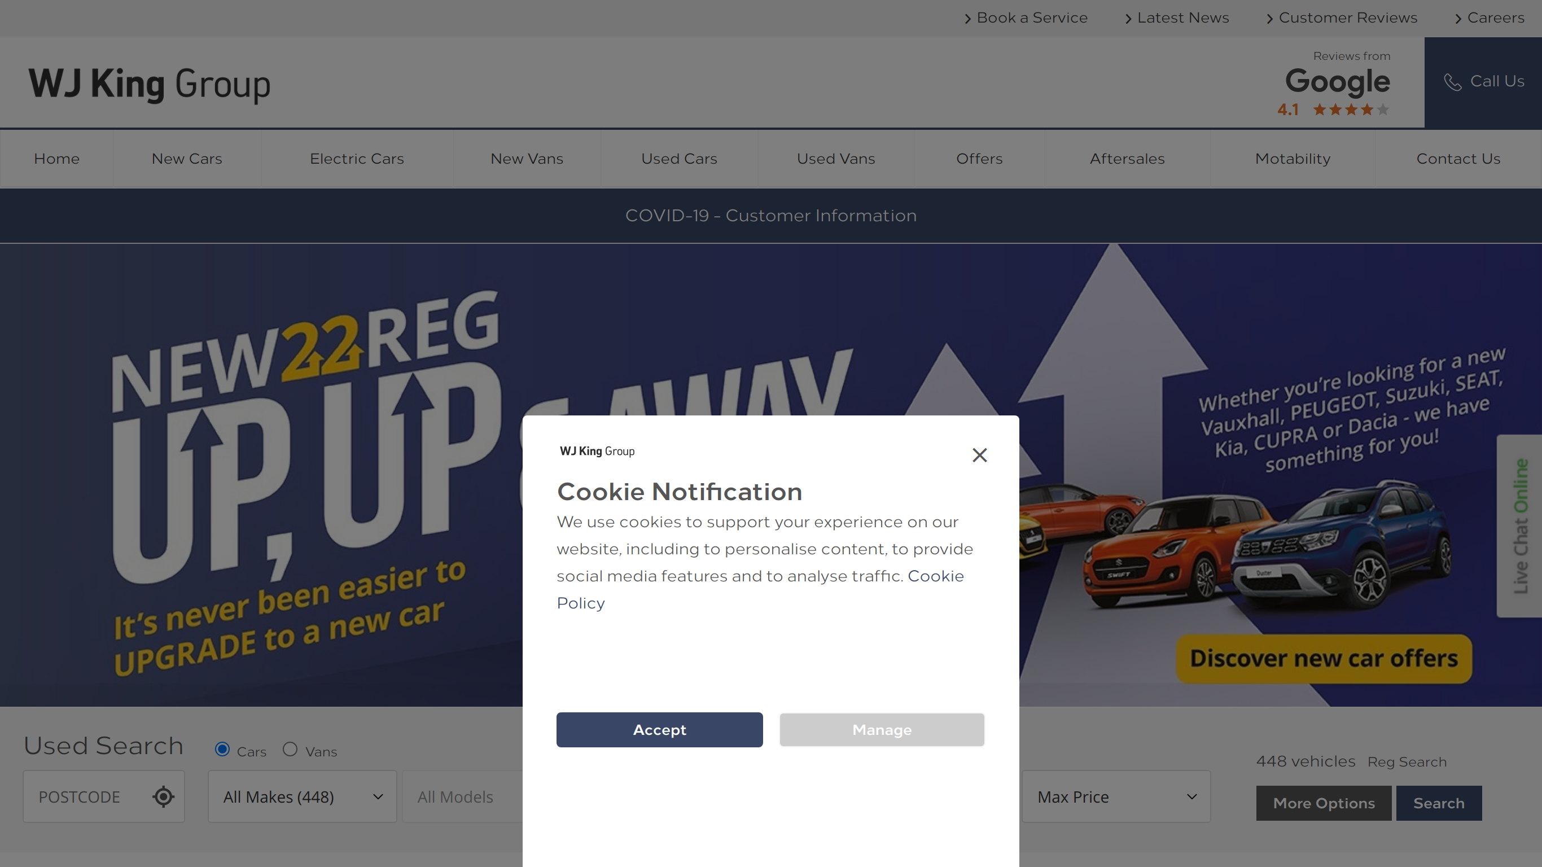
Task: Go to the Motability menu item
Action: [x=1293, y=159]
